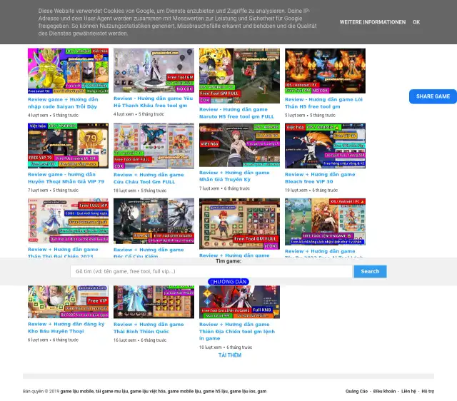Click OK on the cookie banner

416,22
